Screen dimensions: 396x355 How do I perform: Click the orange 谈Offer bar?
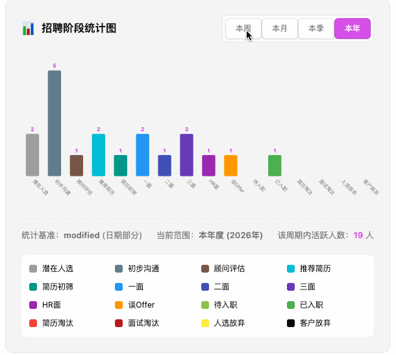tap(230, 165)
